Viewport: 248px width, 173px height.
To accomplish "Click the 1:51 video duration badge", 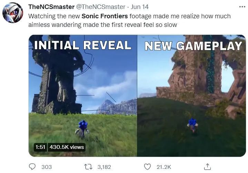I will tap(40, 147).
